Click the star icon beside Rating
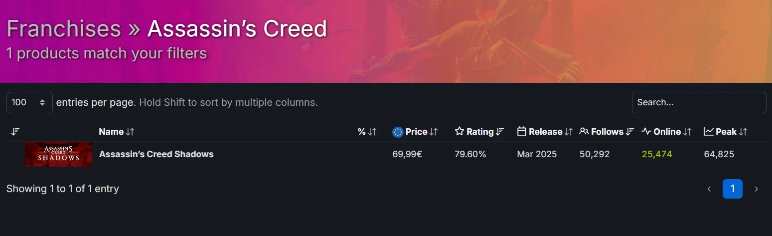Image resolution: width=772 pixels, height=236 pixels. [x=460, y=132]
